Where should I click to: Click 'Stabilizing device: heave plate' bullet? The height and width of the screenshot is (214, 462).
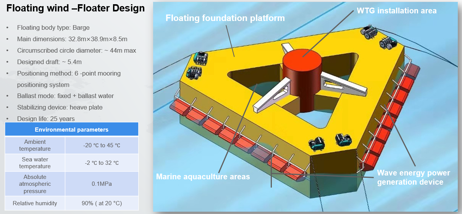pos(60,107)
